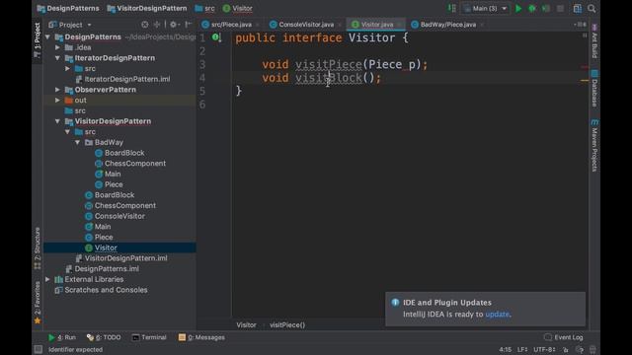Click the Build project icon left of Main (3)
Screen dimensions: 632x355
pos(452,9)
